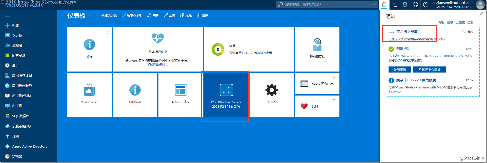This screenshot has width=487, height=163.
Task: Click the Azure Active Directory sidebar icon
Action: coord(7,146)
